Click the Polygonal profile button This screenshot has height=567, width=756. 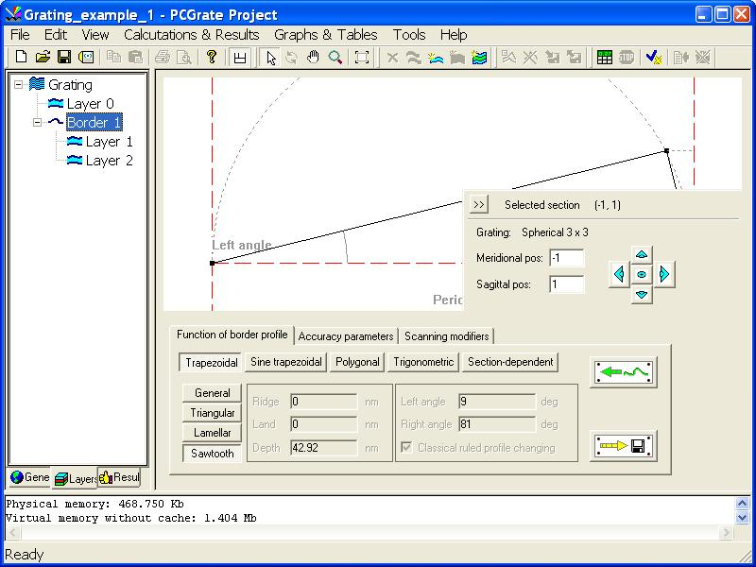[357, 362]
